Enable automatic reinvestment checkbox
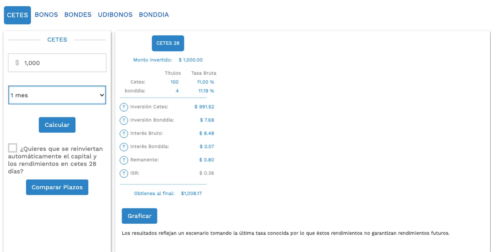 13,148
